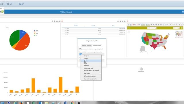Open Firefox from the taskbar
184x104 pixels.
point(21,103)
